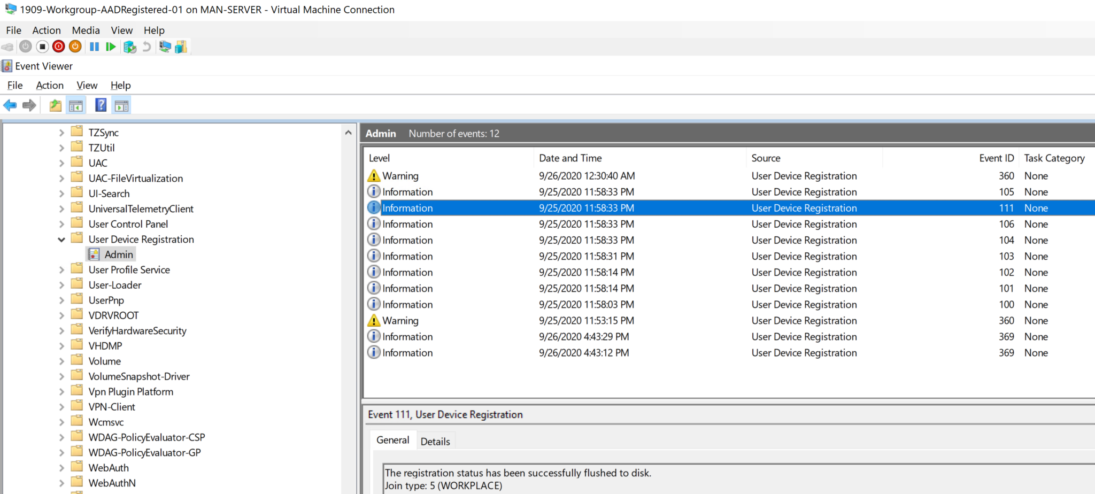The image size is (1095, 494).
Task: Create a VM checkpoint
Action: (129, 47)
